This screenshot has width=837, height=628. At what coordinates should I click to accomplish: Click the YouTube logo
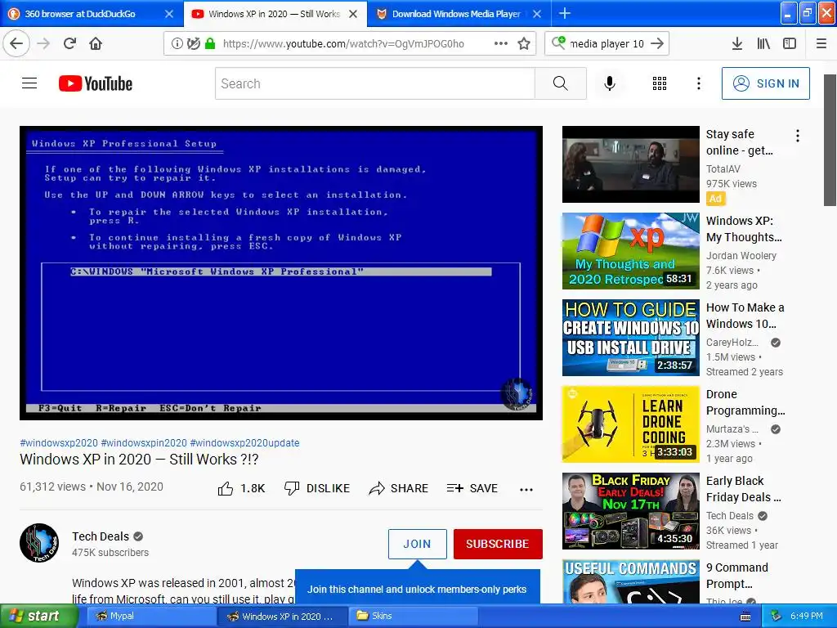[x=96, y=83]
